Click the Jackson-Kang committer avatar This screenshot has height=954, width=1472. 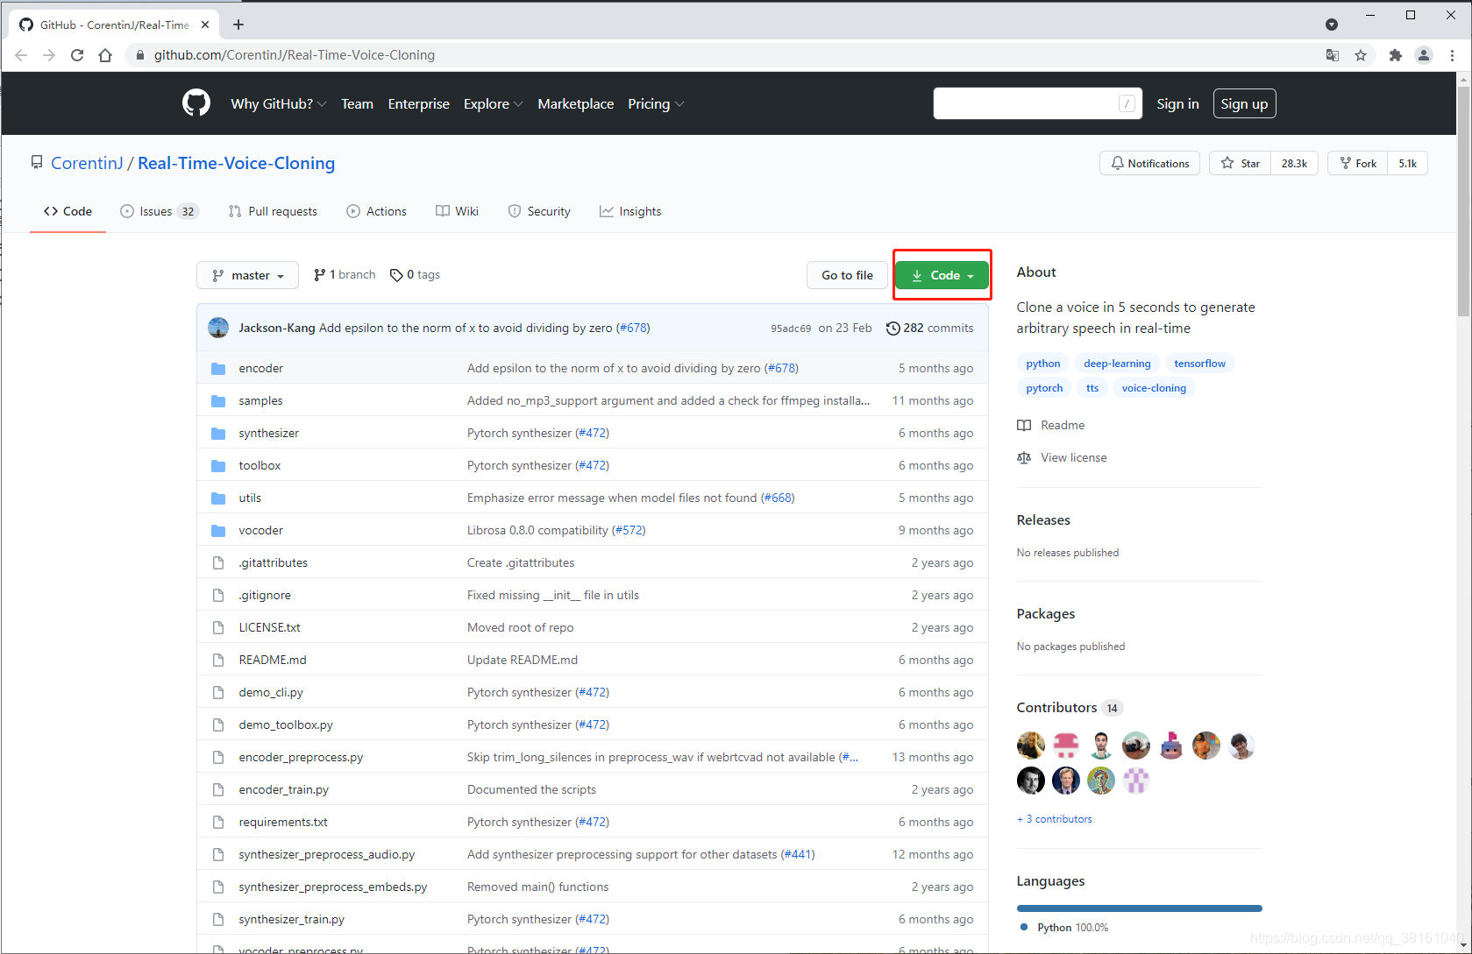[x=218, y=328]
